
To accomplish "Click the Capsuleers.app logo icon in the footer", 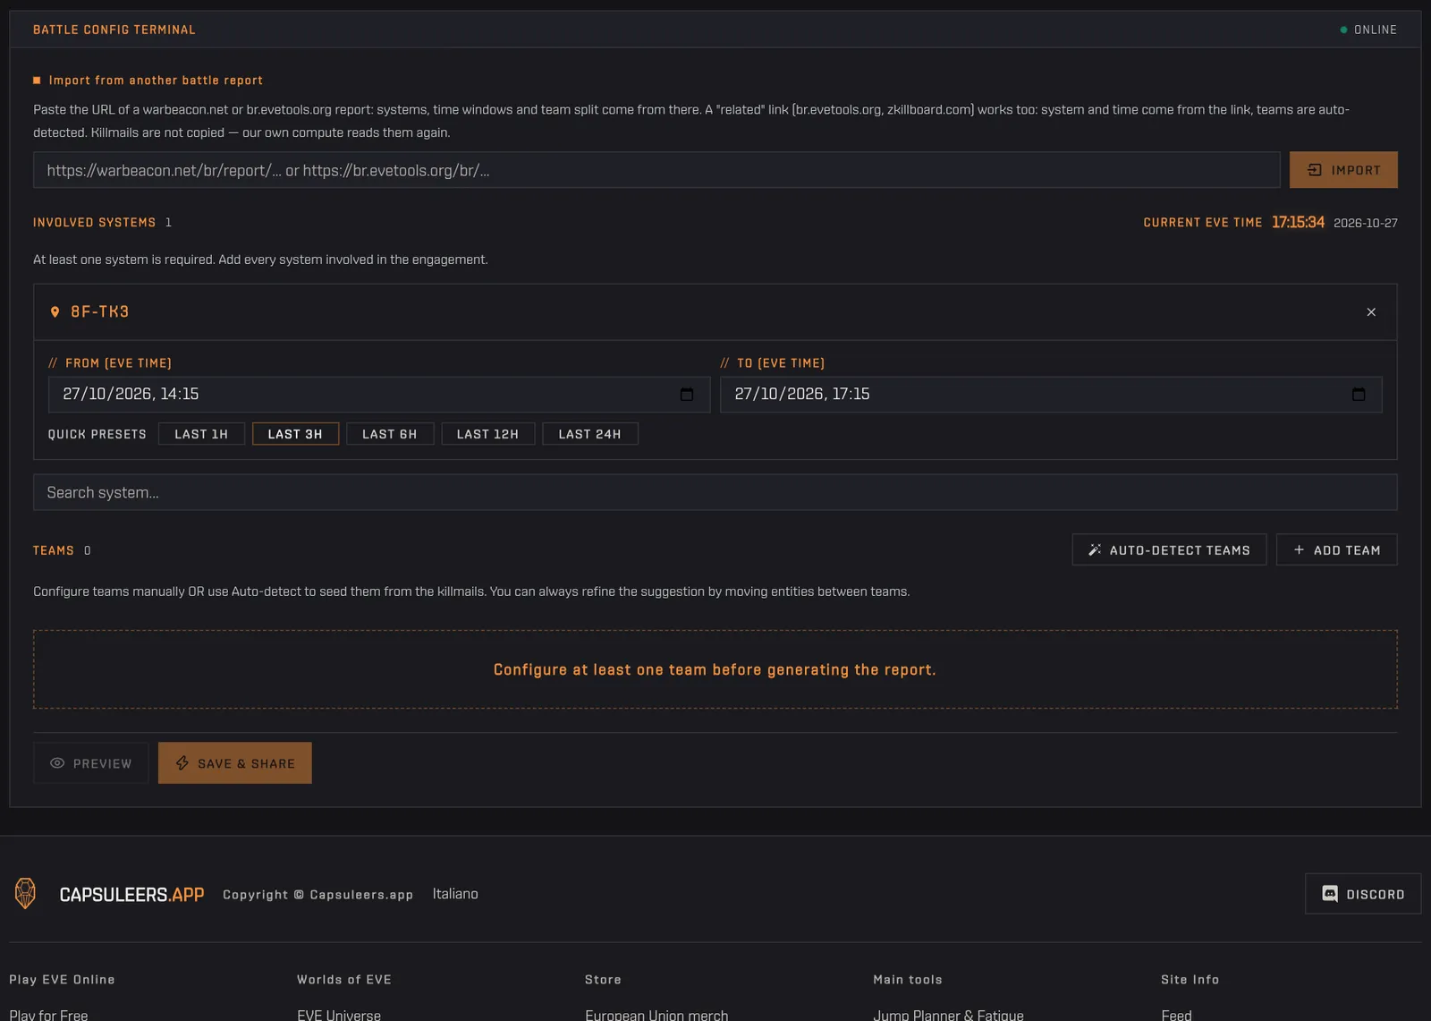I will coord(25,894).
